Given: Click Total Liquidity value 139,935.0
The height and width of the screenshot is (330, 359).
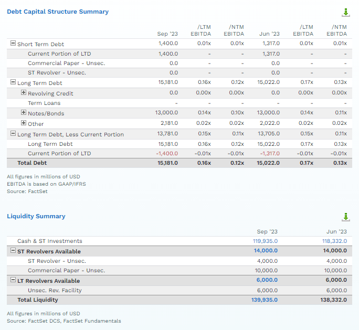Looking at the screenshot, I should [x=265, y=300].
